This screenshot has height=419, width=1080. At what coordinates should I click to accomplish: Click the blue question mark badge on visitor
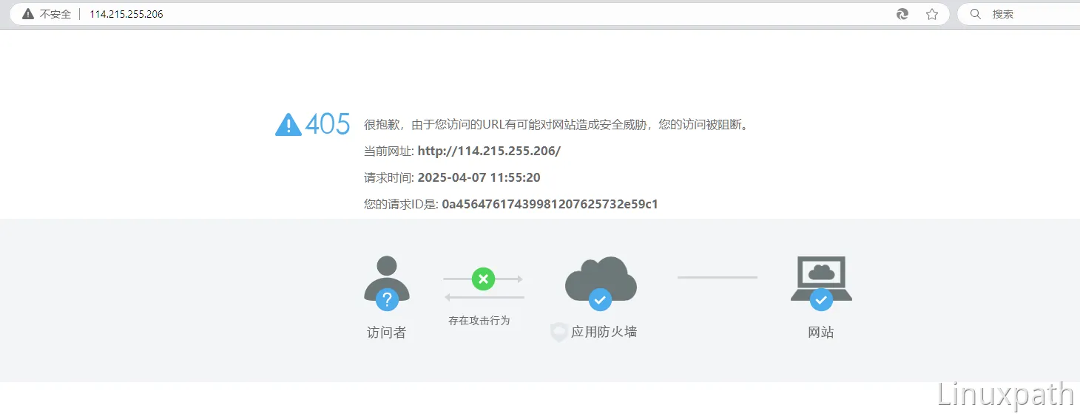click(387, 299)
